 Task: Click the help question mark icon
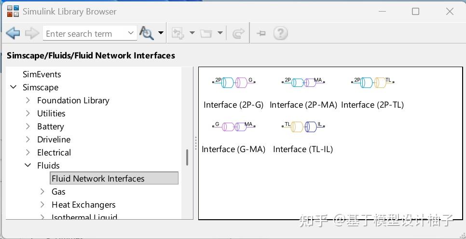point(280,33)
